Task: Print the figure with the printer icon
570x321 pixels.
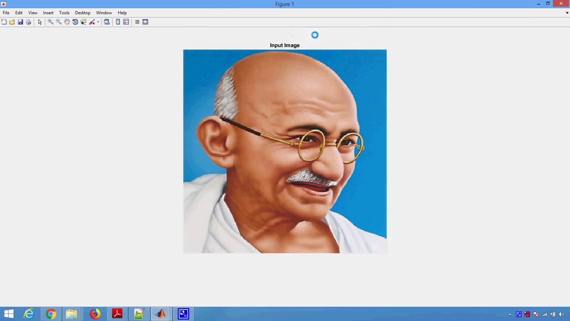Action: click(28, 22)
